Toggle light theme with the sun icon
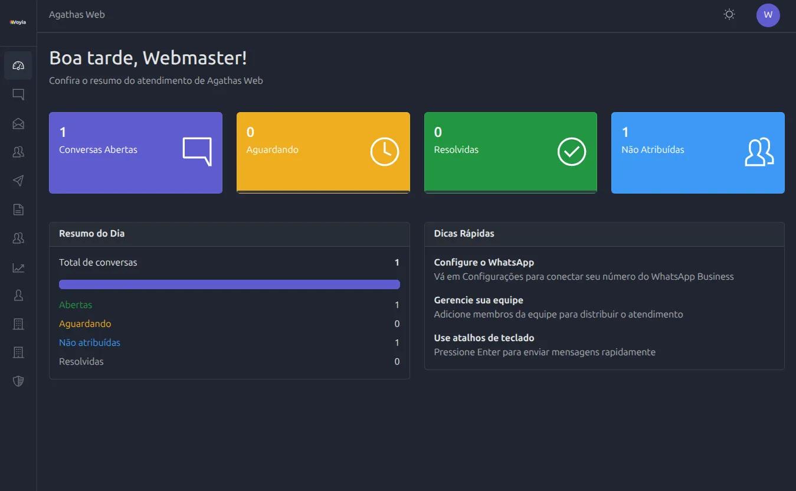Screen dimensions: 796x491 coord(729,15)
